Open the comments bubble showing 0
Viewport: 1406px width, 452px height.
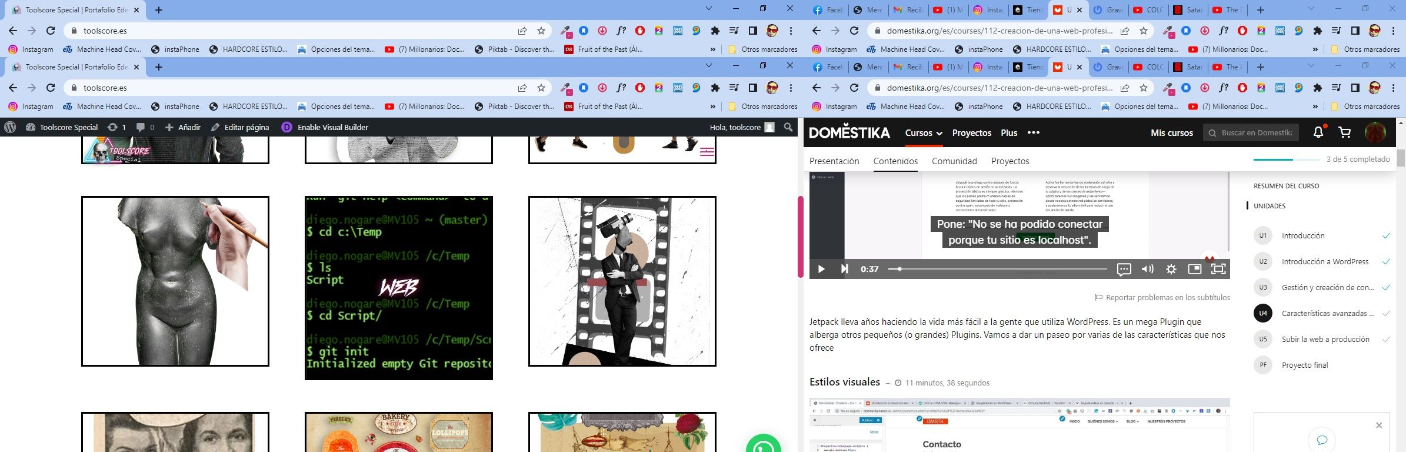(x=145, y=127)
